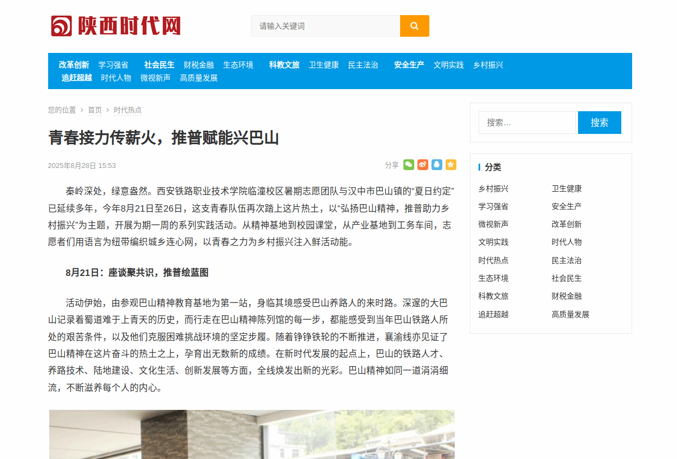Screen dimensions: 677x459
Task: Click the 陕西时代网 site logo
Action: click(116, 26)
